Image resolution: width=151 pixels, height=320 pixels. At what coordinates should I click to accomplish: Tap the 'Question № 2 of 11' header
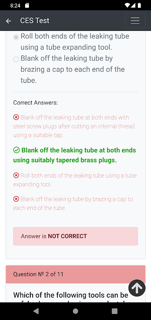[x=76, y=274]
